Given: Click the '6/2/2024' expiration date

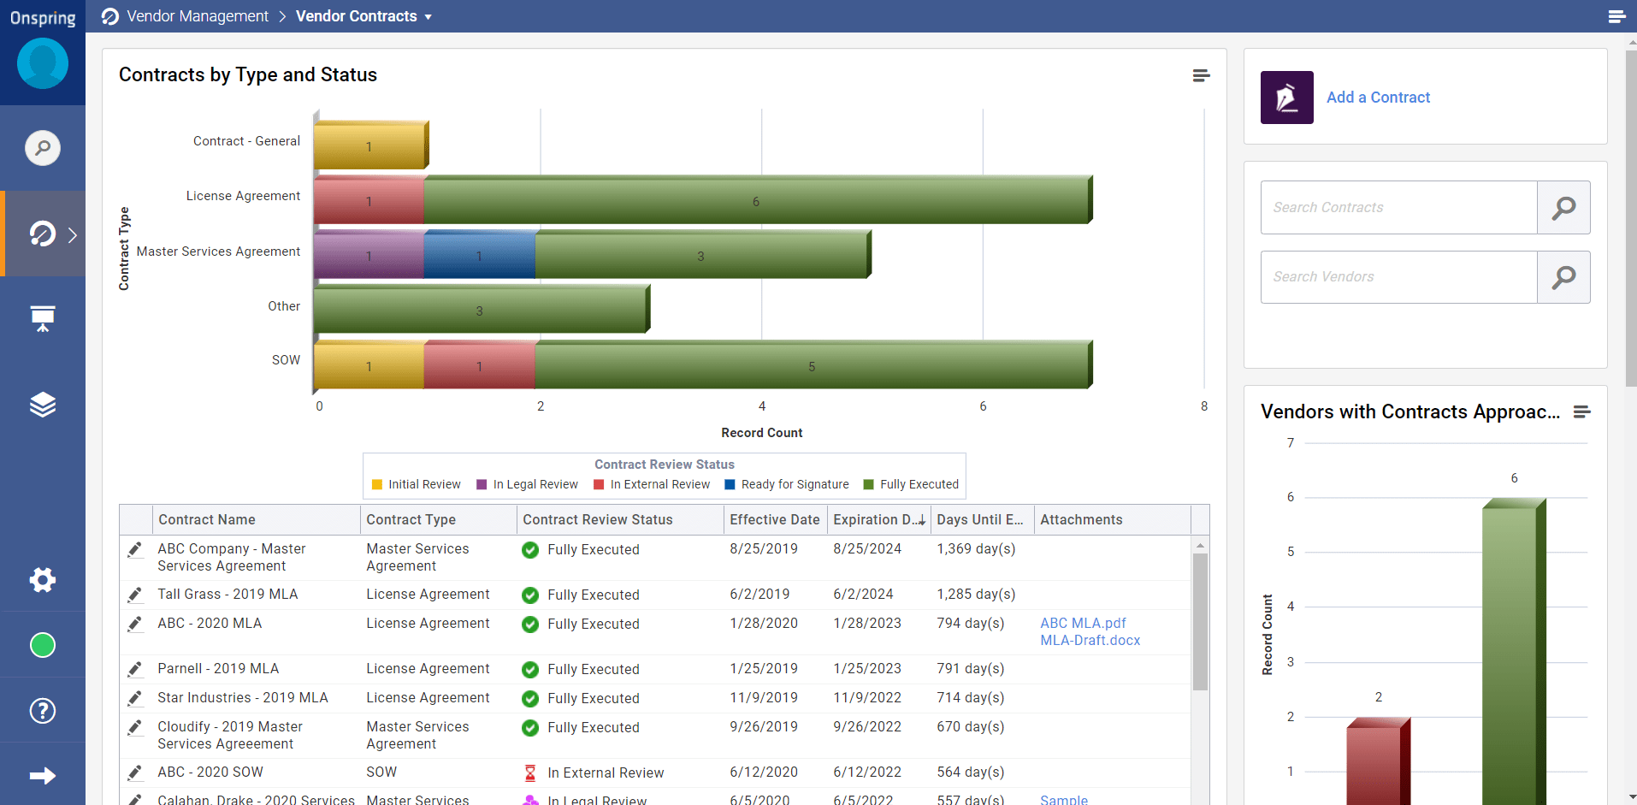Looking at the screenshot, I should coord(863,595).
